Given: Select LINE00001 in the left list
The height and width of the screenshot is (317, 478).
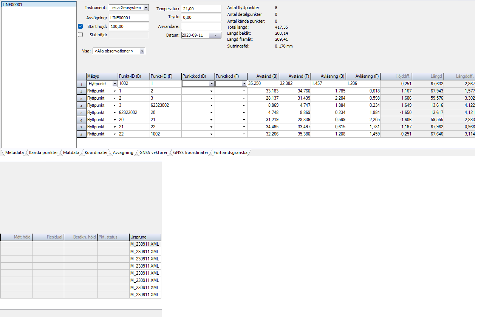Looking at the screenshot, I should 13,5.
